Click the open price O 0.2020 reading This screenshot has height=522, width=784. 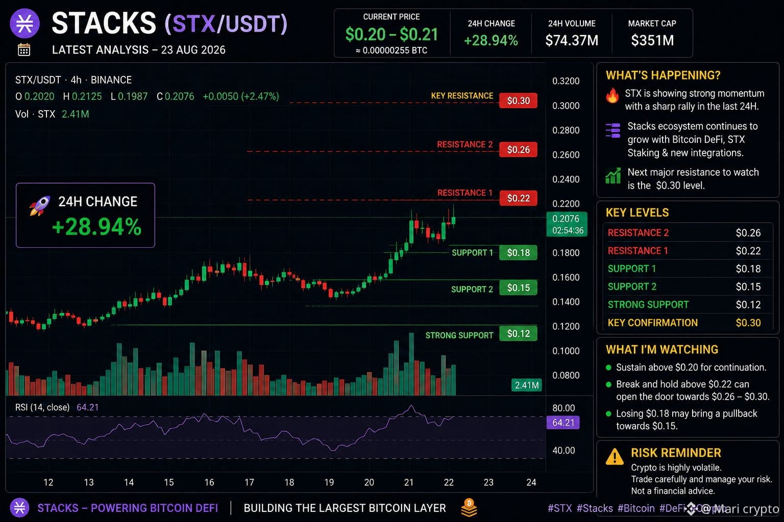coord(35,96)
